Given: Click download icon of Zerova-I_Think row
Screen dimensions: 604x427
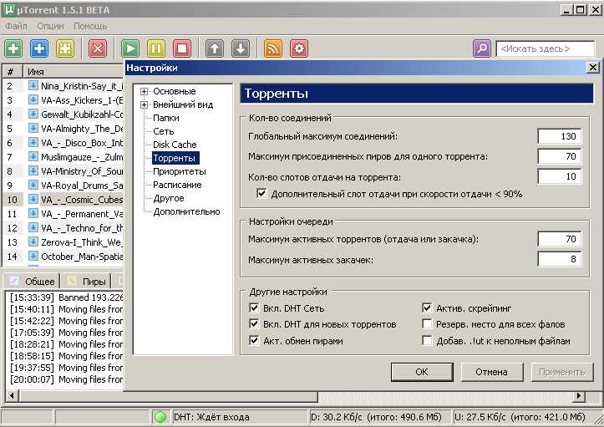Looking at the screenshot, I should click(x=33, y=242).
